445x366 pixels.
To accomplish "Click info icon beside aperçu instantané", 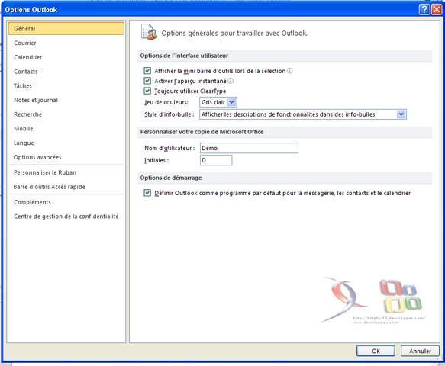I will click(231, 81).
